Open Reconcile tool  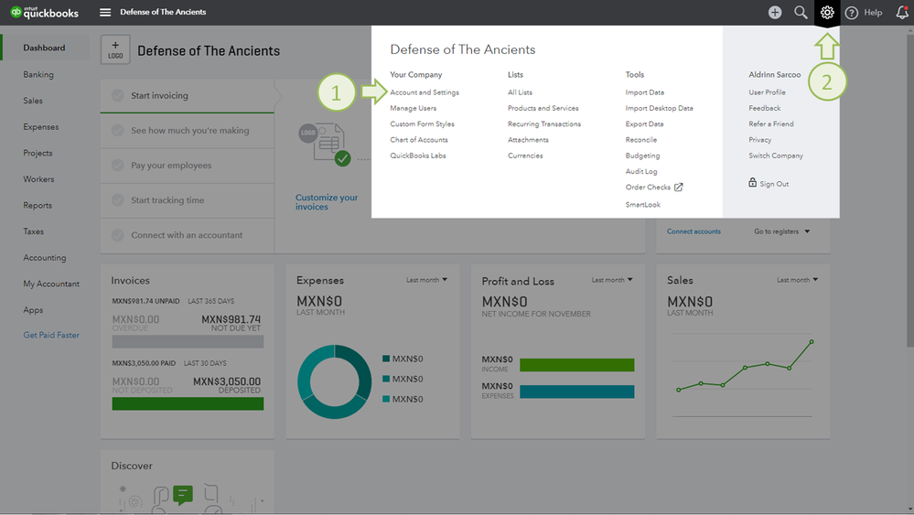pos(641,140)
